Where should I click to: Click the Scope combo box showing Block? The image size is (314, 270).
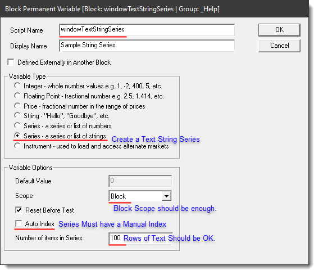coord(140,196)
